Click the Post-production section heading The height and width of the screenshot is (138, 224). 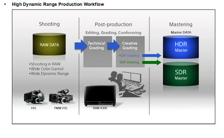pos(113,24)
